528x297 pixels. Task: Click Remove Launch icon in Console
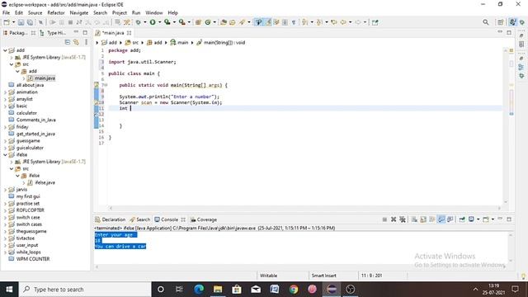coord(394,219)
